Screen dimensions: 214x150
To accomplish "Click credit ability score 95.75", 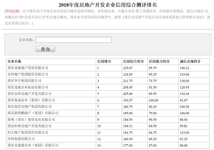I will click(152, 68).
